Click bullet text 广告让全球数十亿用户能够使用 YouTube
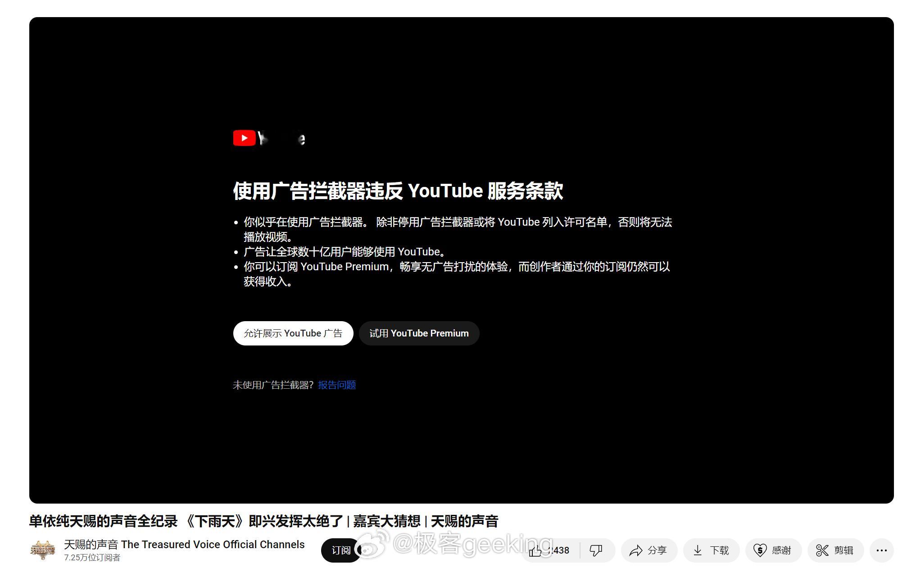Screen dimensions: 907x568 coord(345,252)
